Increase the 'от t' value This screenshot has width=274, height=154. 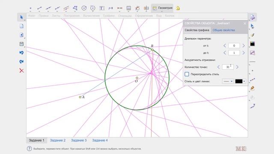244,46
